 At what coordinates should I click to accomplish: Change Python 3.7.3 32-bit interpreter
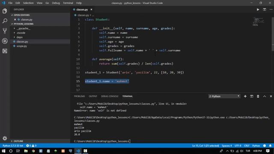(13, 145)
